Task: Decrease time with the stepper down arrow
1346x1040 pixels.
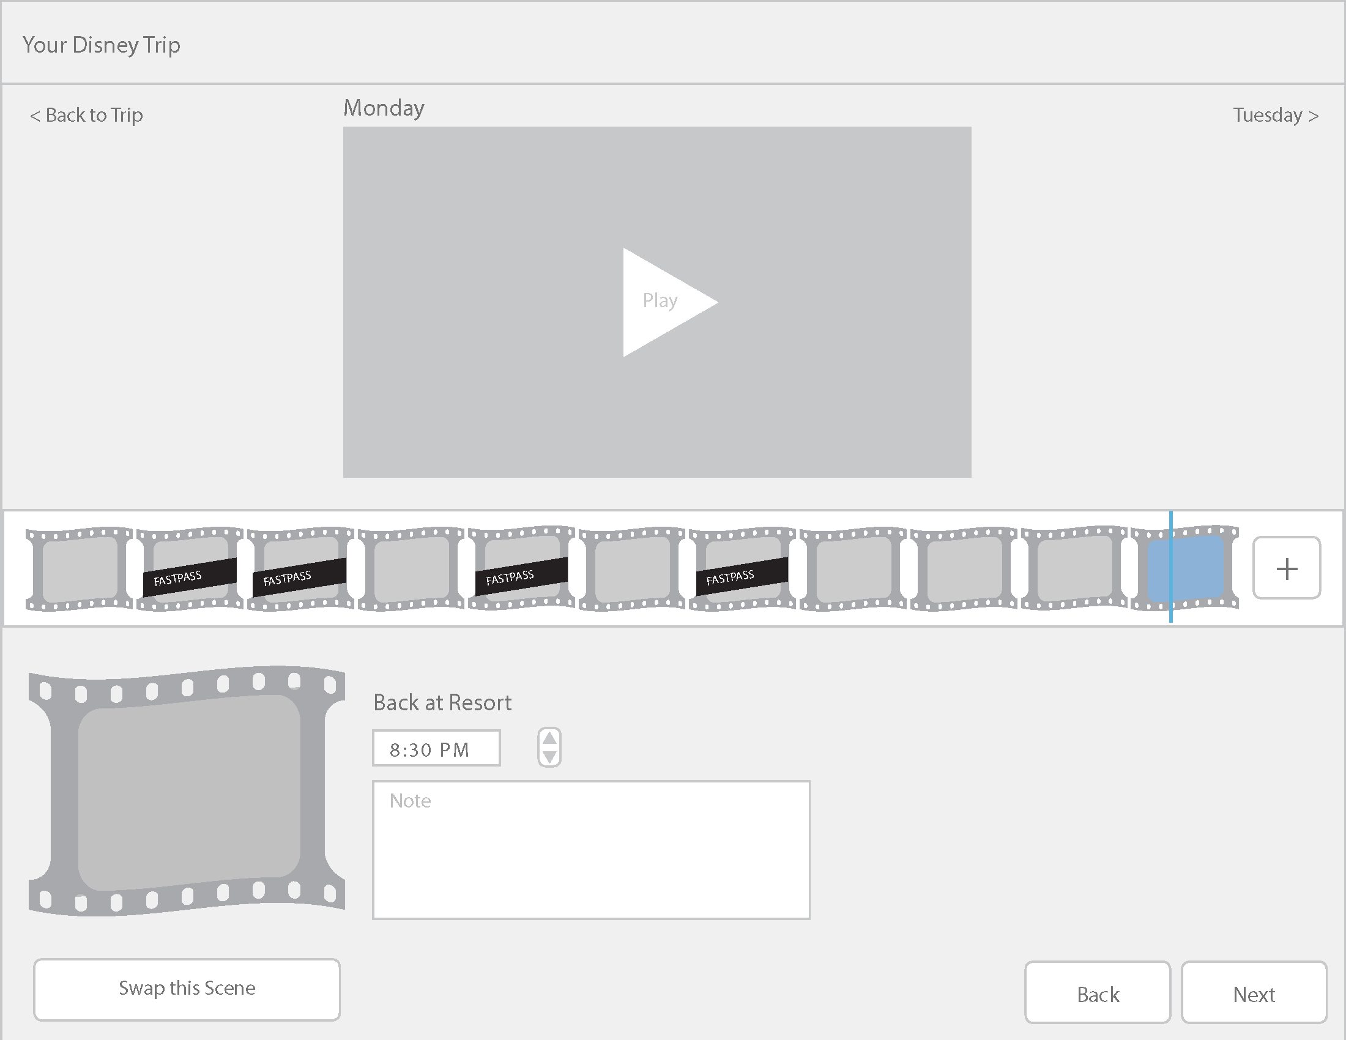Action: click(549, 757)
